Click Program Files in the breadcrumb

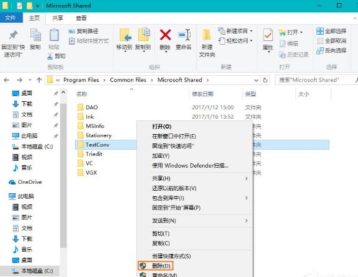click(x=81, y=80)
